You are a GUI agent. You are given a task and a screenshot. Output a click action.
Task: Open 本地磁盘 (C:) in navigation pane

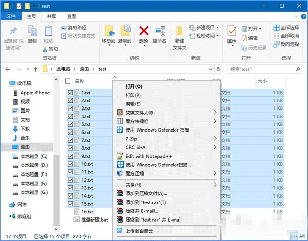[33, 156]
